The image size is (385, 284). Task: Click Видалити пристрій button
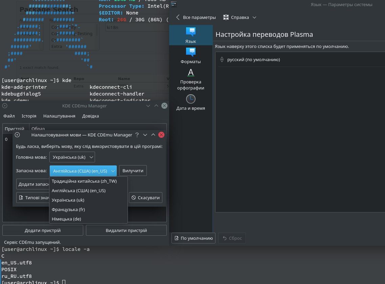pos(126,230)
